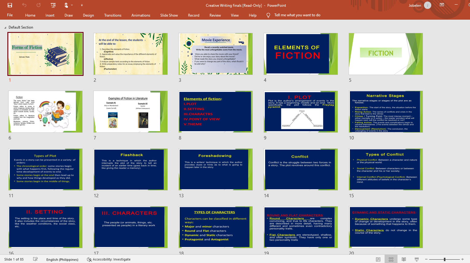Click the Jobelen account avatar circle
The height and width of the screenshot is (263, 470).
(x=428, y=5)
